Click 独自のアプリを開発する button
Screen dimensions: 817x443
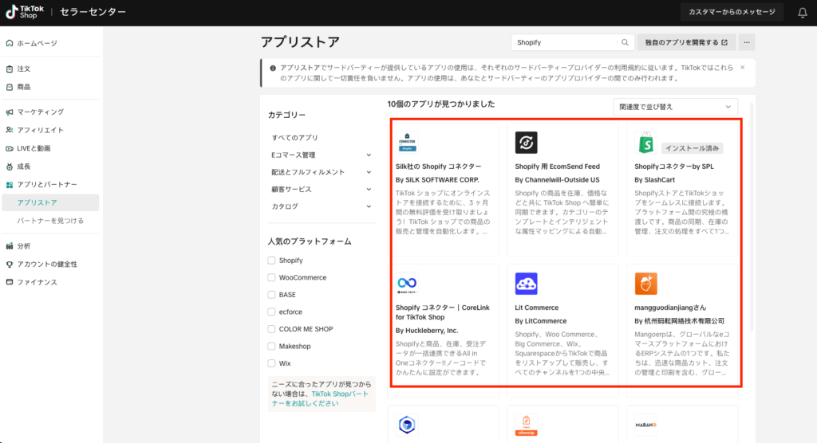tap(686, 43)
